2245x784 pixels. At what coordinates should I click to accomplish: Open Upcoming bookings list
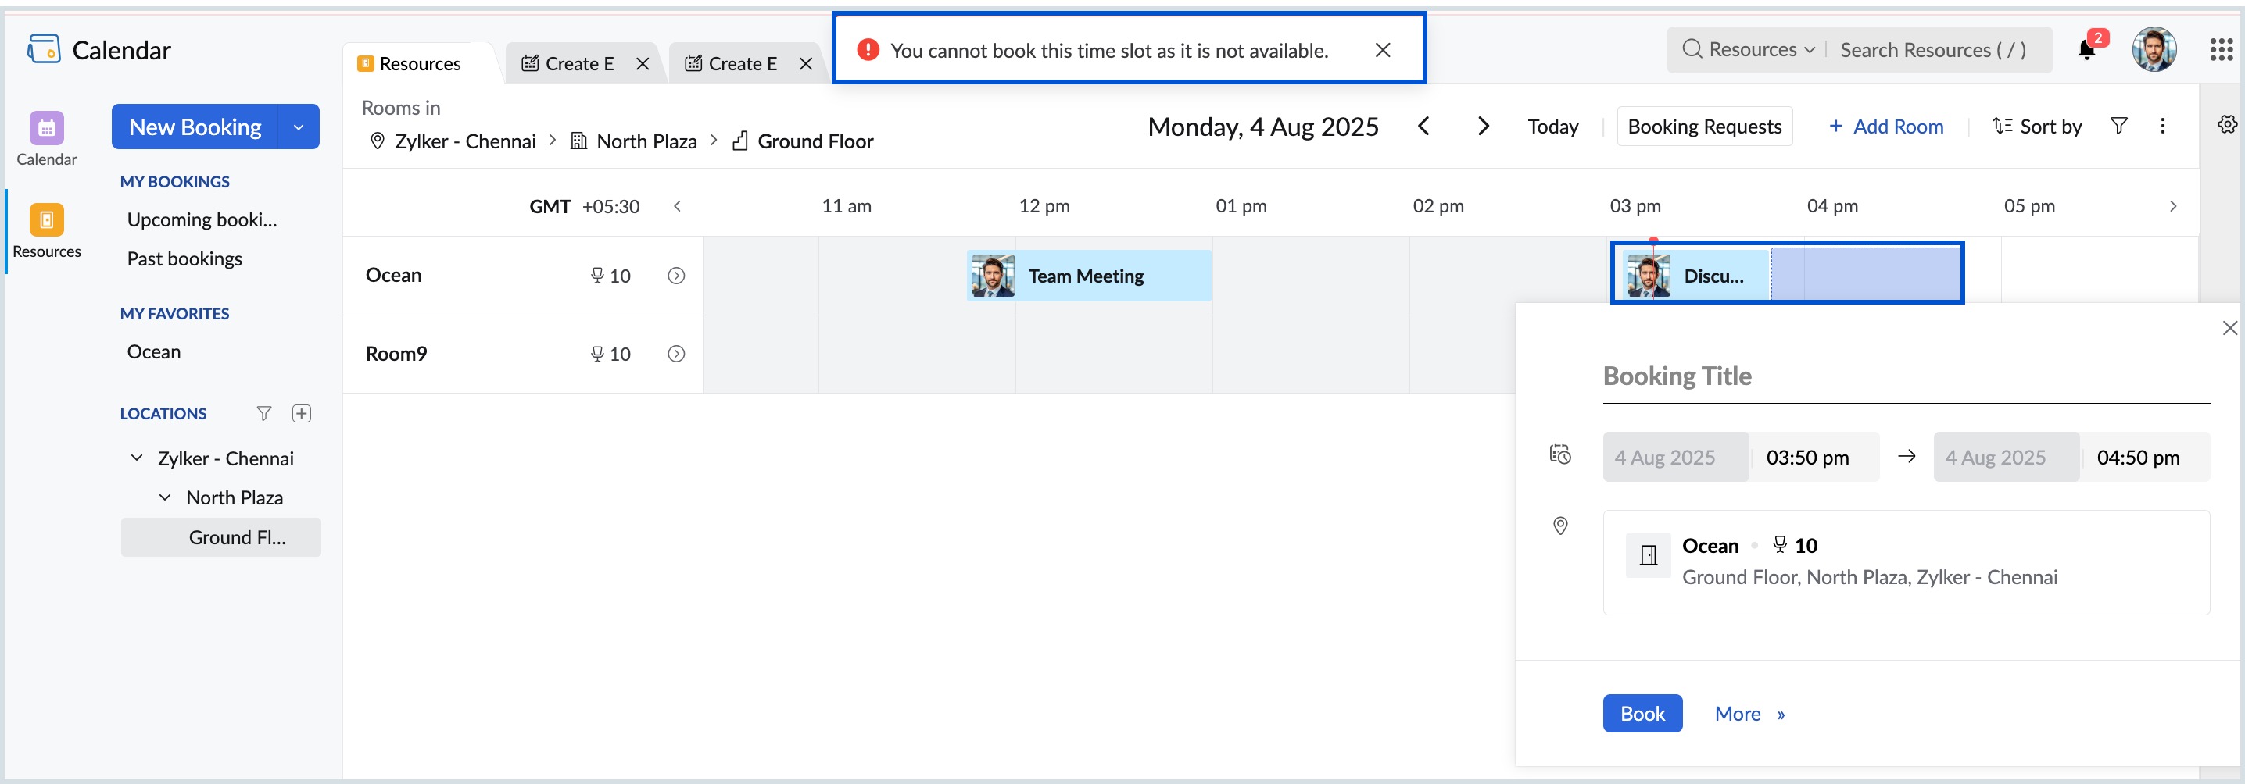click(202, 219)
